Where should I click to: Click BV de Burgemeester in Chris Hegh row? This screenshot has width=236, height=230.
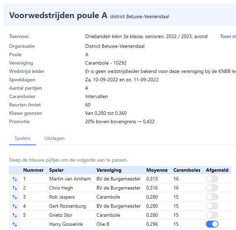point(118,188)
